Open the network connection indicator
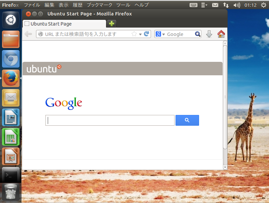Image resolution: width=269 pixels, height=203 pixels. click(x=226, y=5)
